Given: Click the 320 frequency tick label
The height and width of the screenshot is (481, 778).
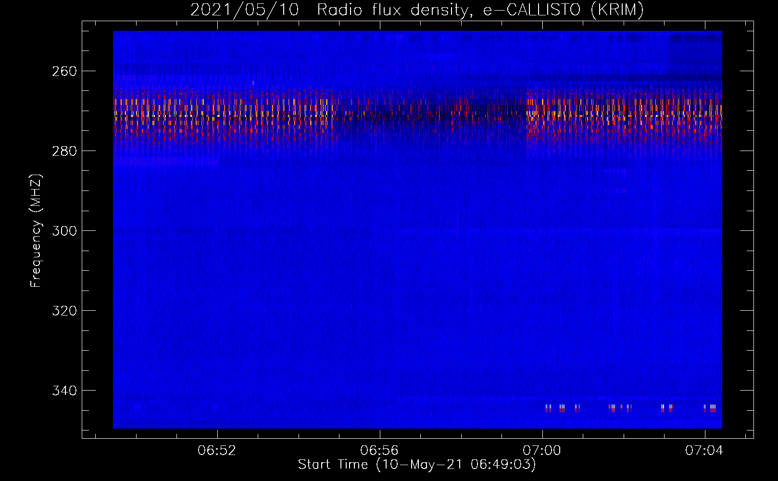Looking at the screenshot, I should click(64, 311).
